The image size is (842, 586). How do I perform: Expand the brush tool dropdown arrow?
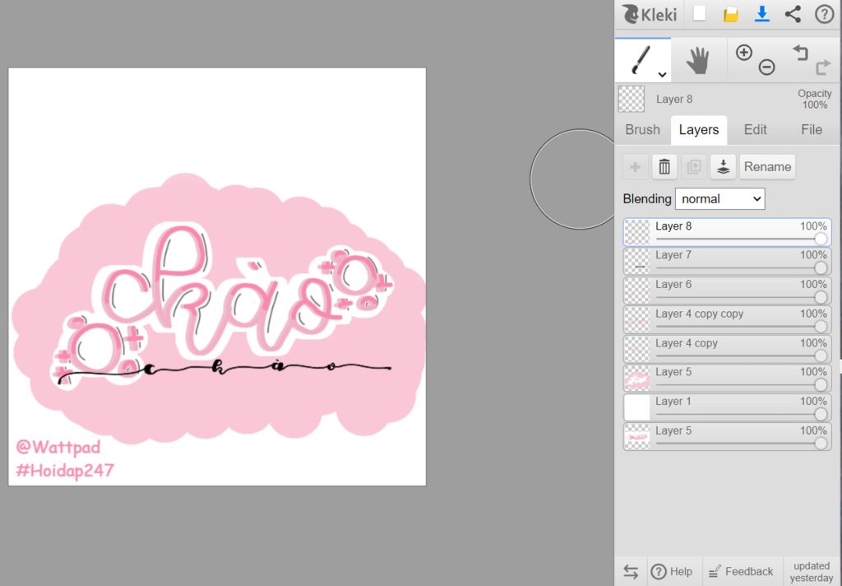tap(662, 75)
